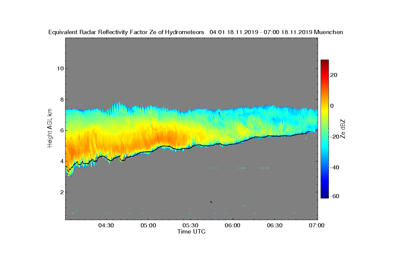Click the 07:00 time tick label
This screenshot has height=262, width=393.
(317, 226)
